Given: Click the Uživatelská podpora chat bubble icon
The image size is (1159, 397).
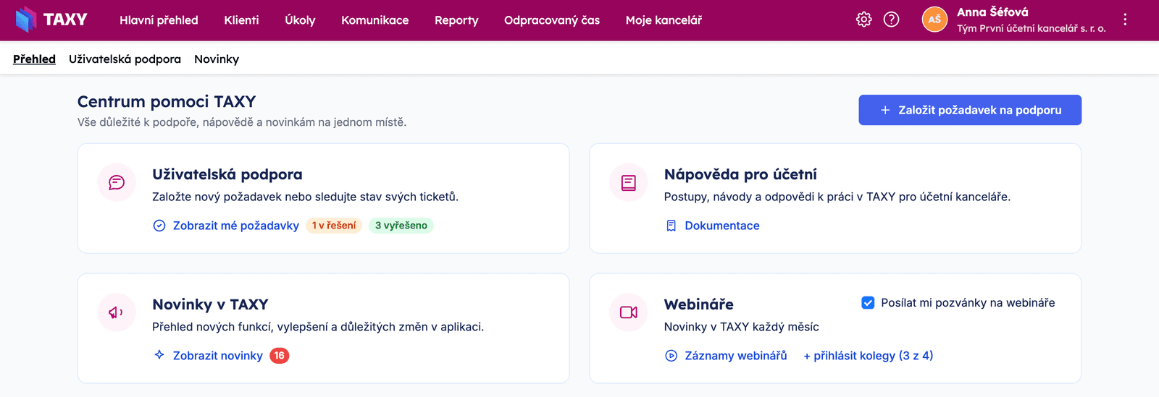Looking at the screenshot, I should click(x=117, y=182).
